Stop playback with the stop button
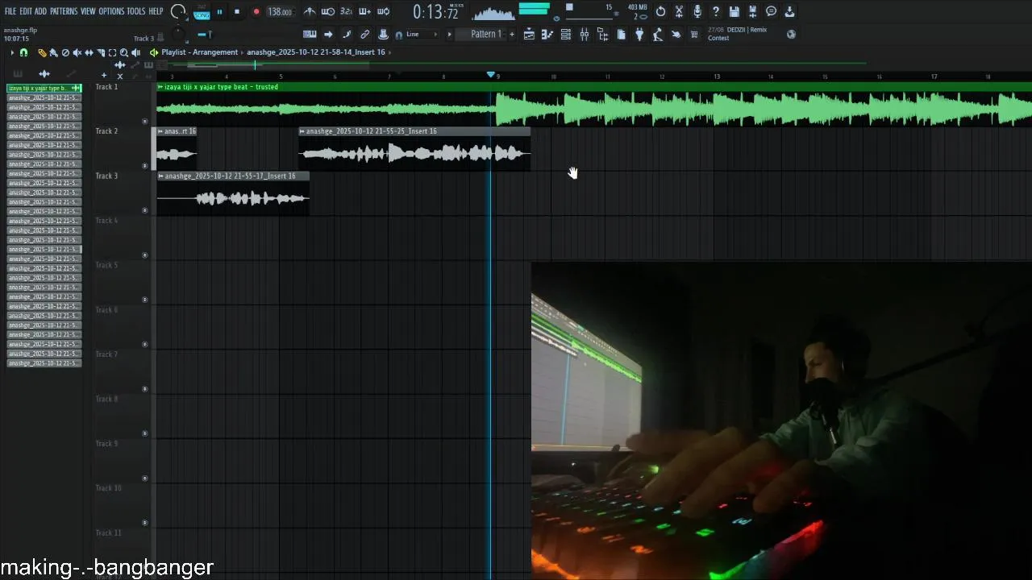This screenshot has height=580, width=1032. pyautogui.click(x=237, y=12)
